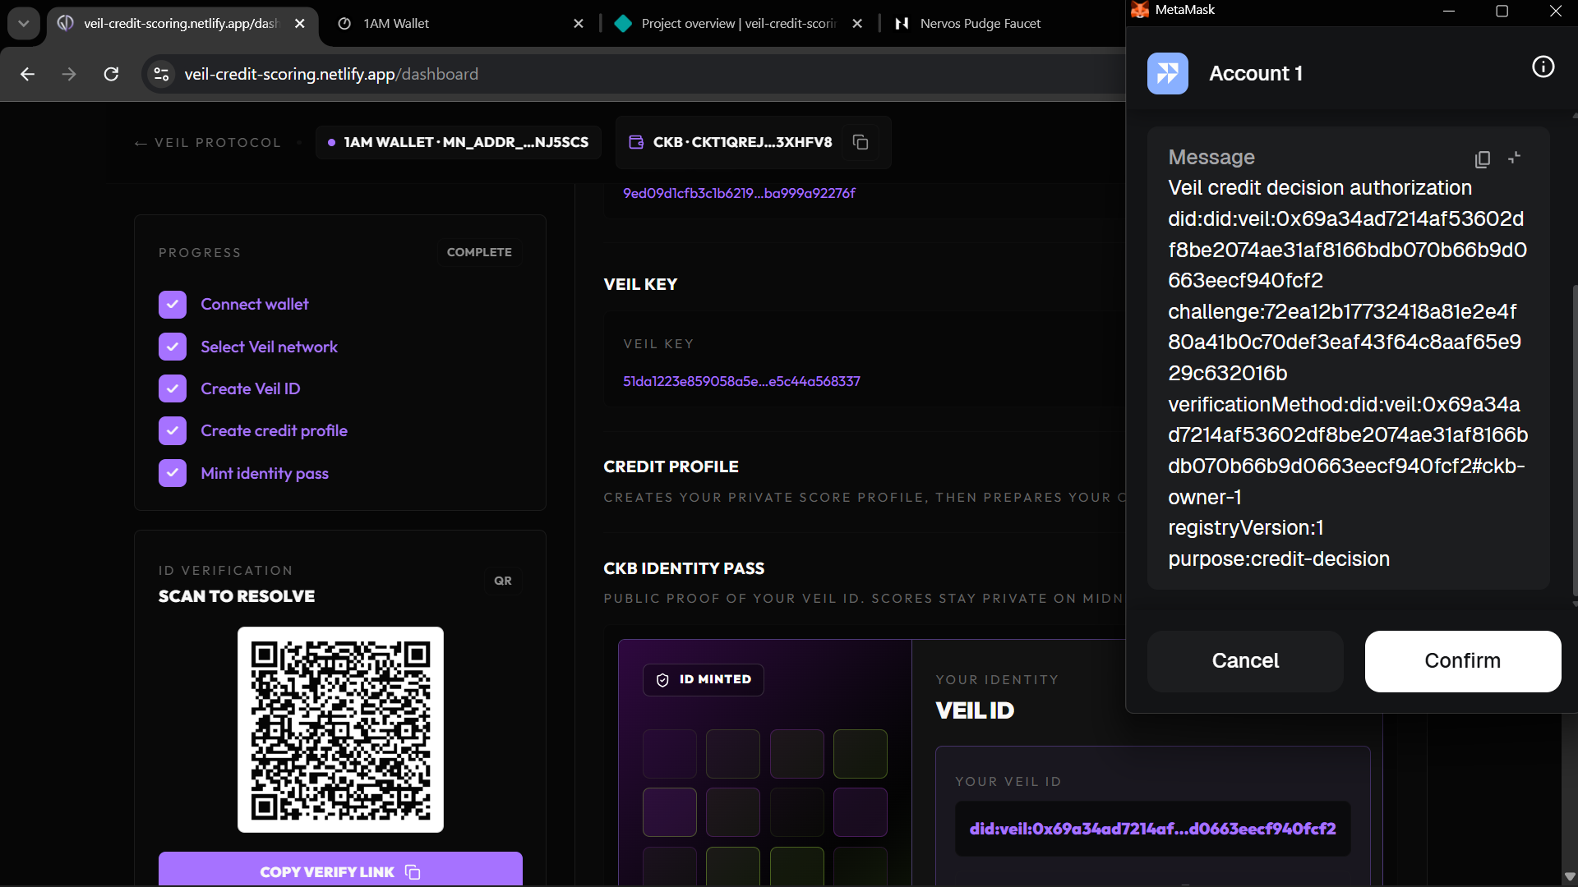Copy the verify link

tap(340, 870)
